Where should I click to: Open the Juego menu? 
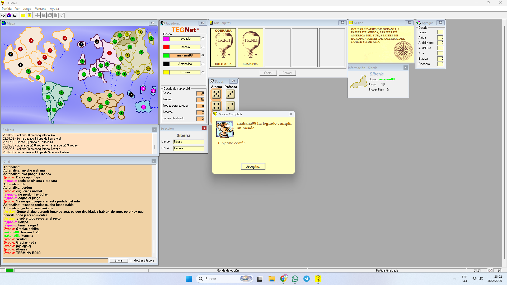27,9
